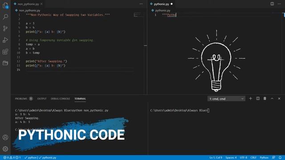Click the comment line 'Using Temporary Variable'

60,40
